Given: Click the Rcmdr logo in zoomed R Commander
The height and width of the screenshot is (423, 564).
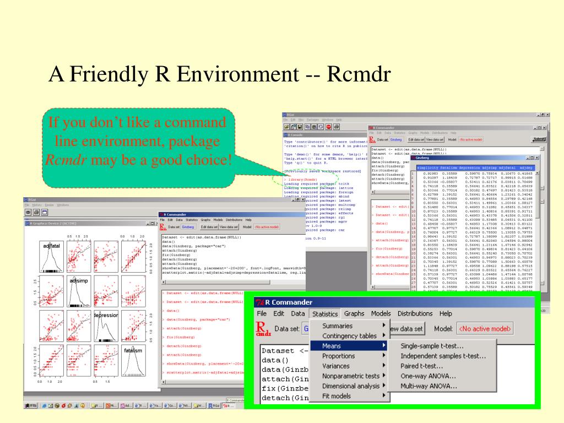Looking at the screenshot, I should [263, 329].
